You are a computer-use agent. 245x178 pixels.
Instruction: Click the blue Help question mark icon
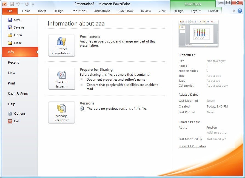point(240,11)
